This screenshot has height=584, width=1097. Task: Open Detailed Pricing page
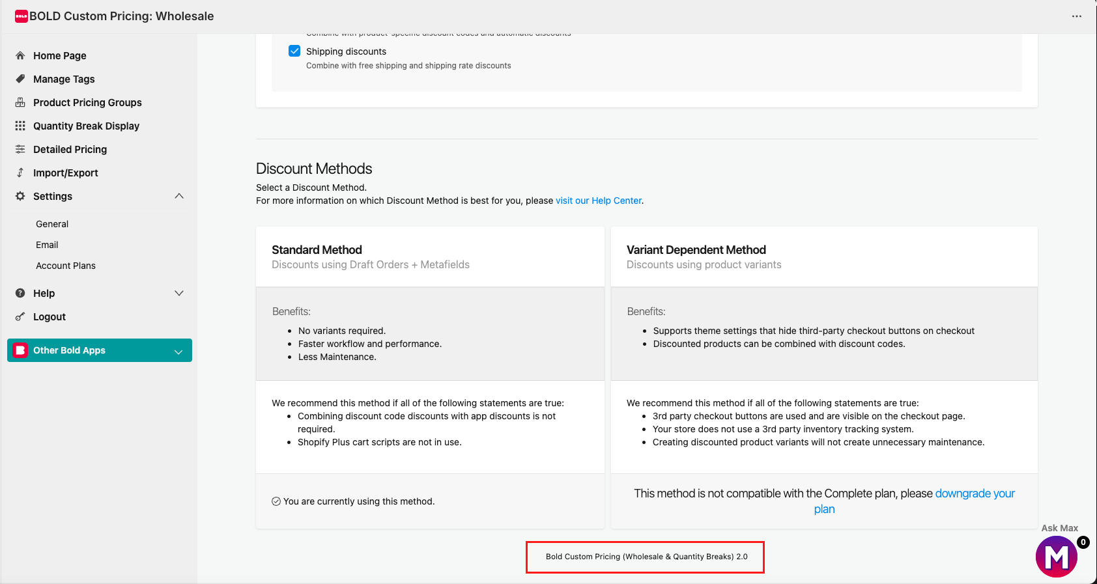tap(70, 149)
